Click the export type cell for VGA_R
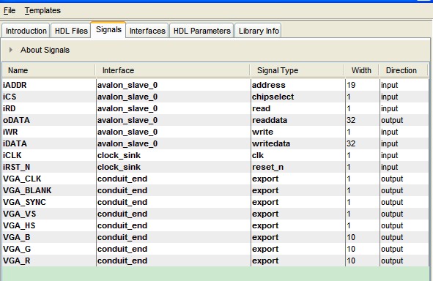433x281 pixels. click(298, 261)
